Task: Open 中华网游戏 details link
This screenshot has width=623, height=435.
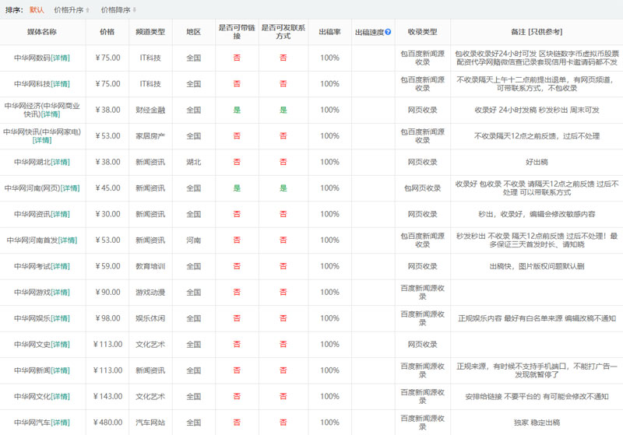Action: [60, 293]
